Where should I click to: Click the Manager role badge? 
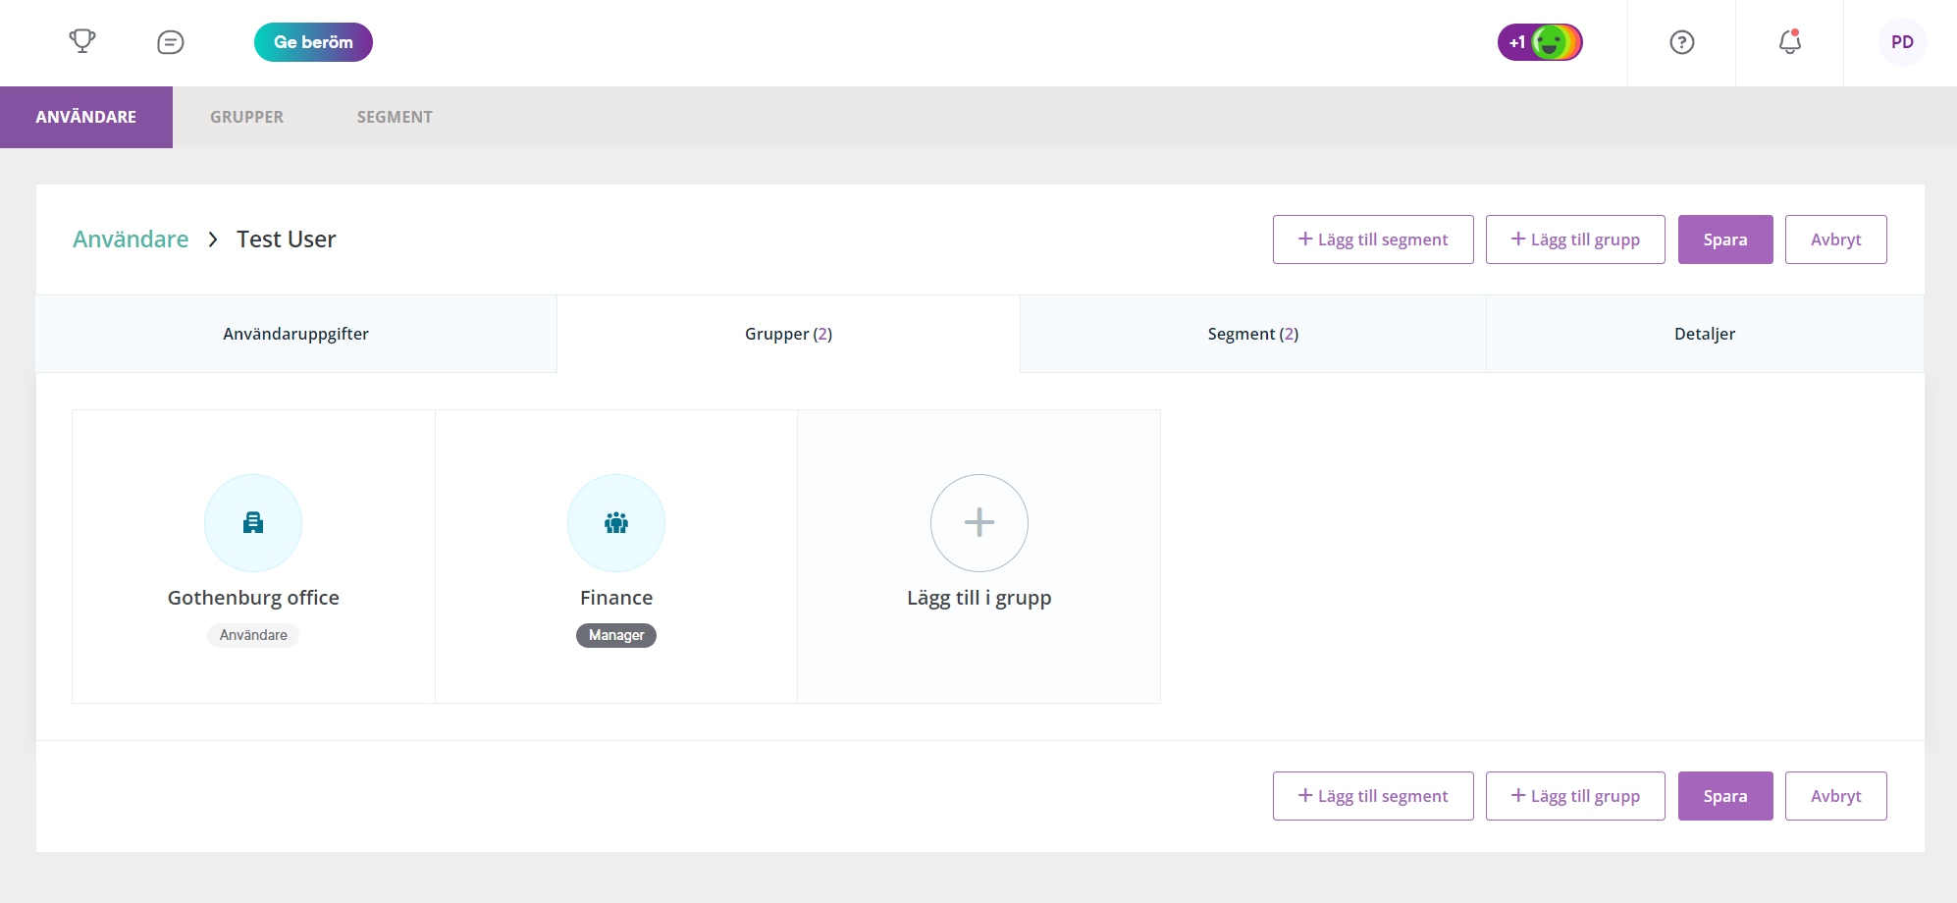click(x=616, y=635)
